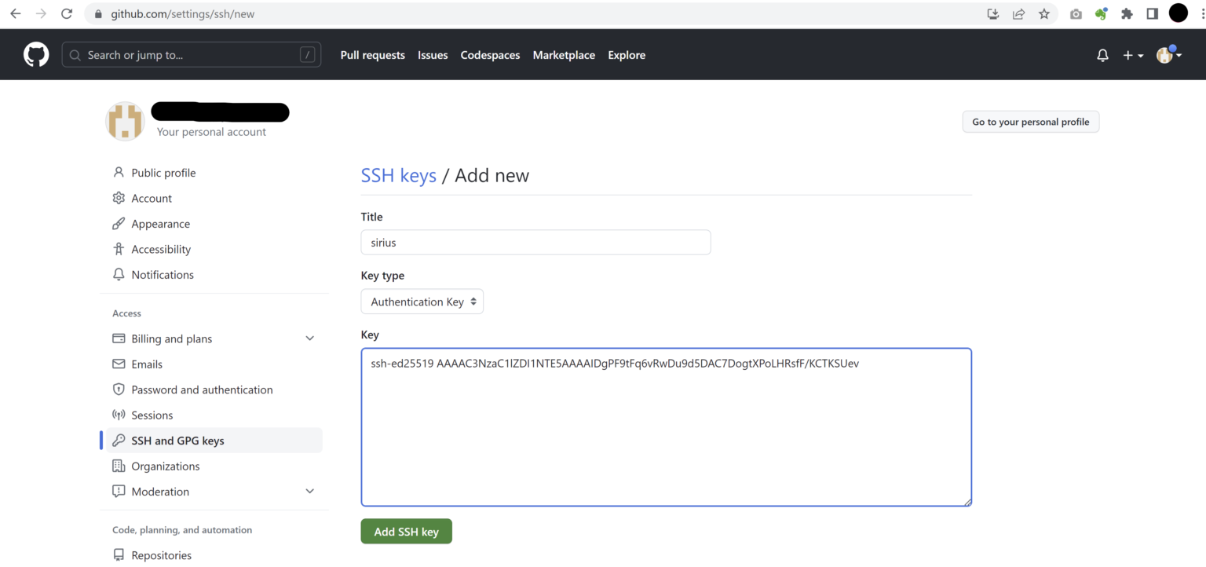Viewport: 1206px width, 567px height.
Task: Open the browser share icon
Action: [1018, 13]
